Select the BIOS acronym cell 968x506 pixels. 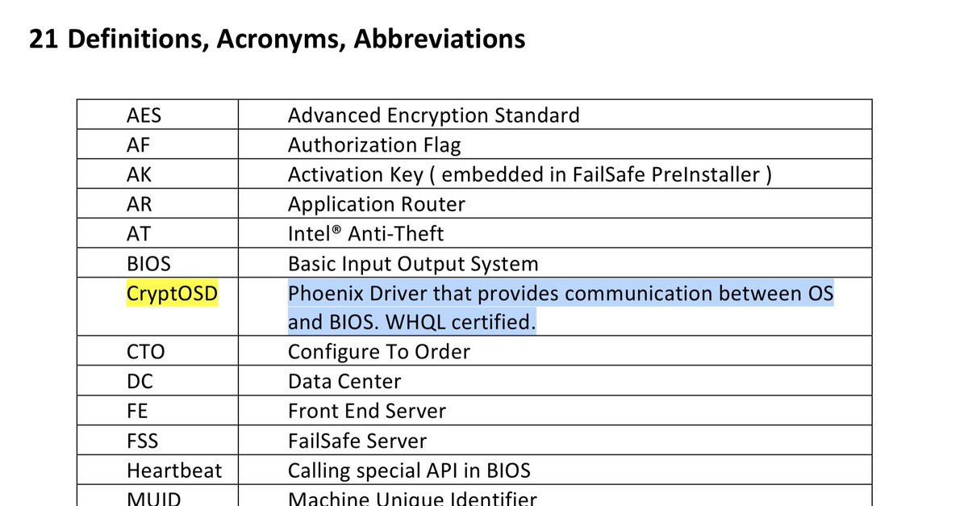click(x=157, y=263)
